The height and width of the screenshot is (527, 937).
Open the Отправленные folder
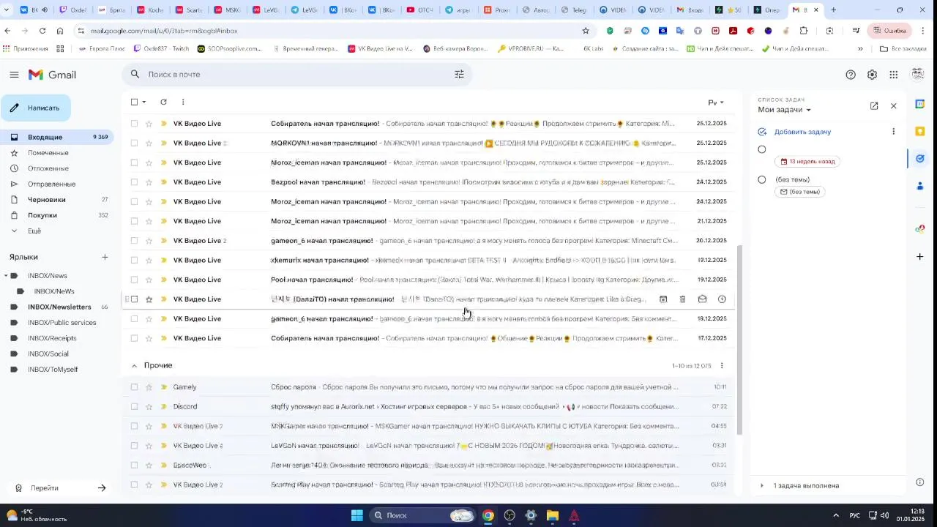[57, 184]
